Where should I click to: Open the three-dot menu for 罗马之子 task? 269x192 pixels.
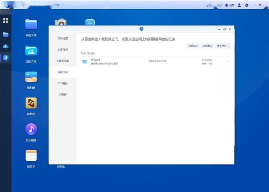(x=228, y=62)
